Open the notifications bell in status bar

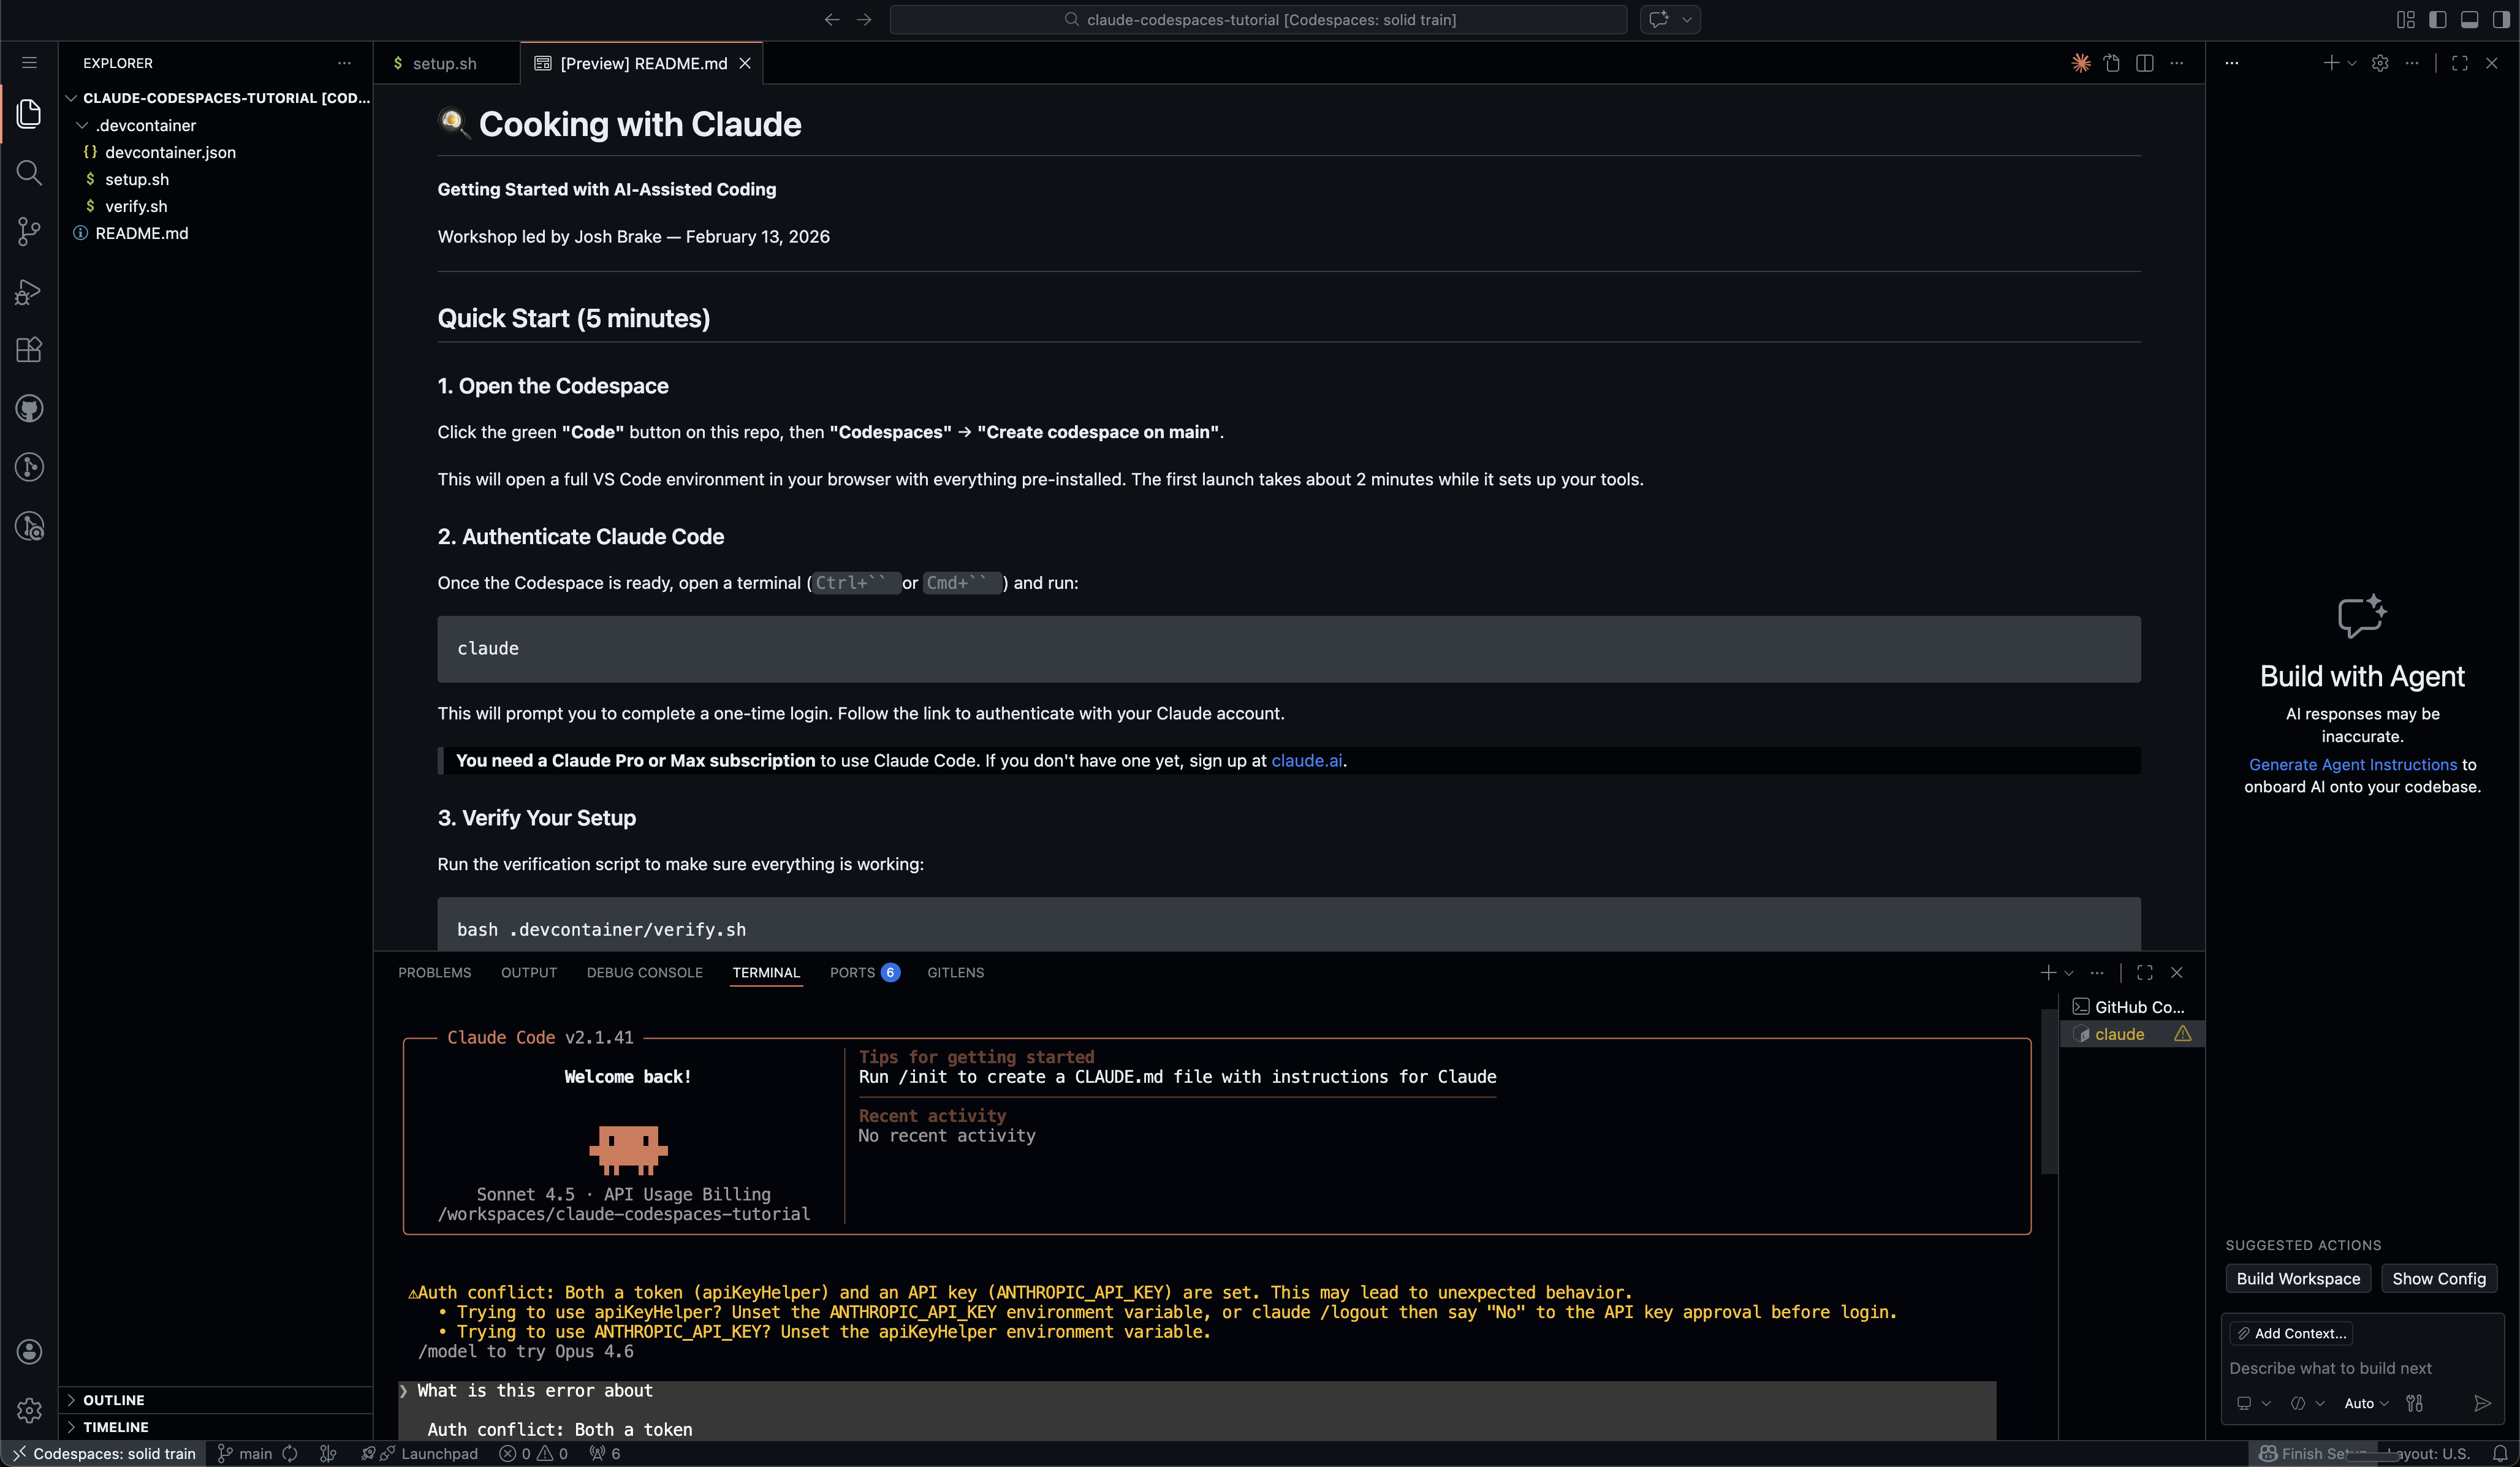pos(2500,1454)
